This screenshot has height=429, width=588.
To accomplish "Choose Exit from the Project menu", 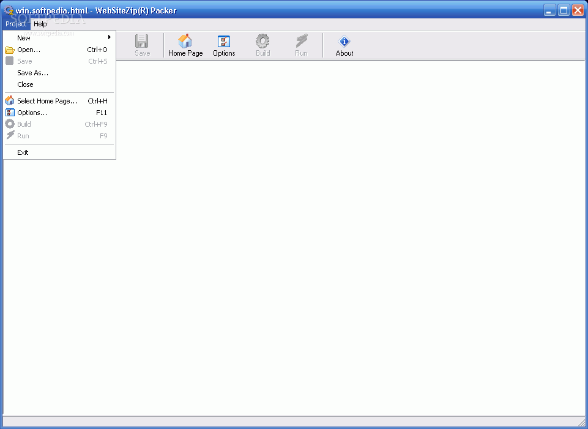I will pos(59,152).
